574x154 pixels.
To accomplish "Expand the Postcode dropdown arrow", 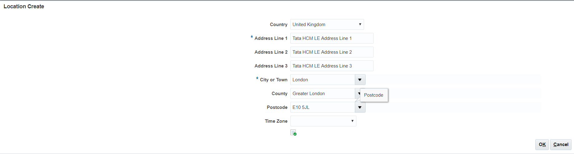I will [360, 107].
